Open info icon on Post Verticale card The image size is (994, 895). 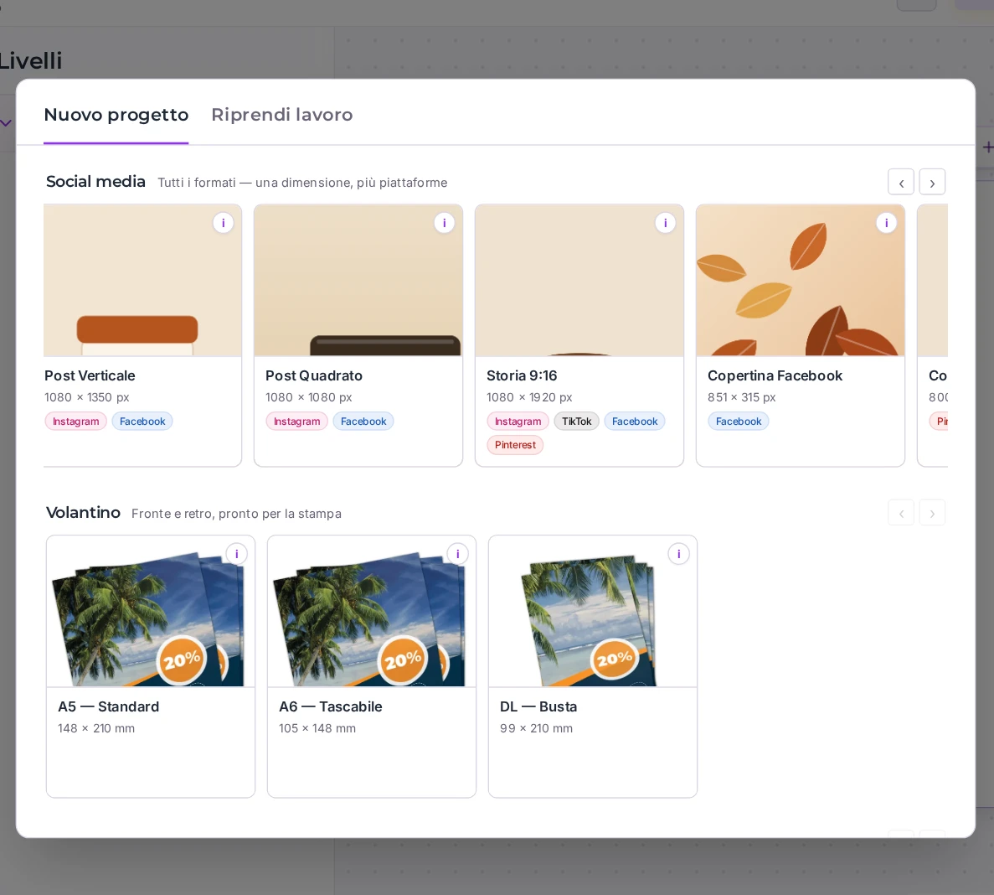[x=223, y=223]
